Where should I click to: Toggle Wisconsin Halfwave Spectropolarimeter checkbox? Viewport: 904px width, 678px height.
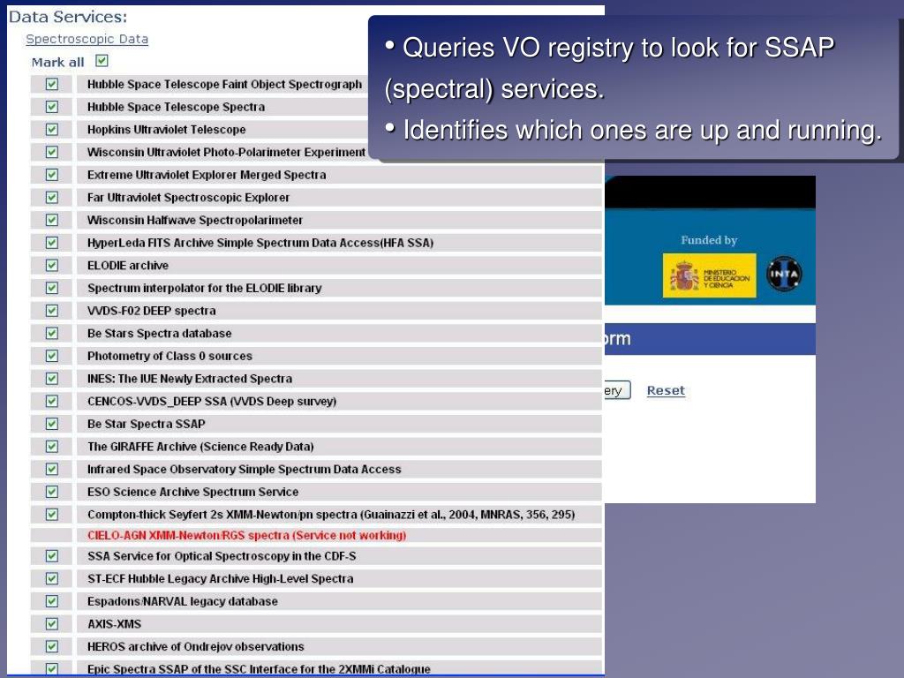coord(52,220)
